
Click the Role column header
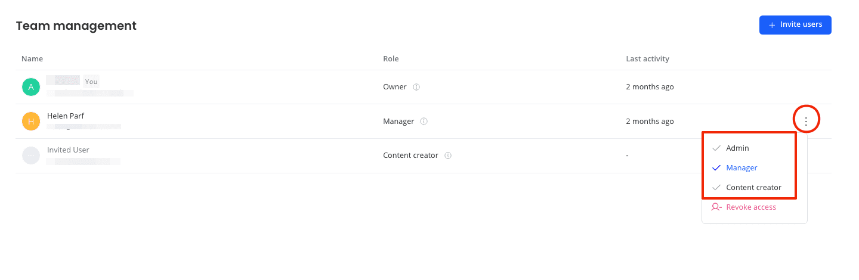(x=391, y=59)
